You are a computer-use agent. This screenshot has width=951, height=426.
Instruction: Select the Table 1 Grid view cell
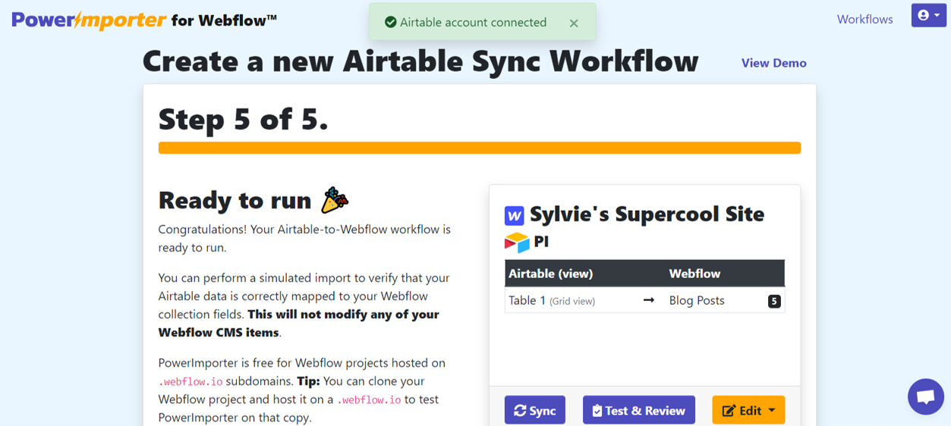coord(552,301)
